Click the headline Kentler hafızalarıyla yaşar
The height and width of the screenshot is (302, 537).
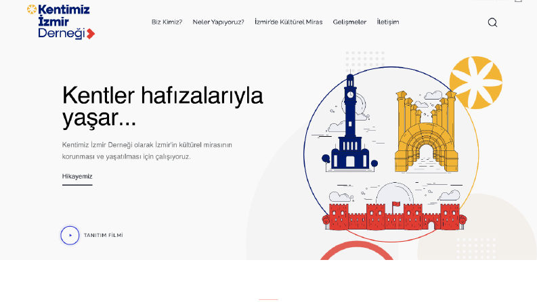(163, 106)
